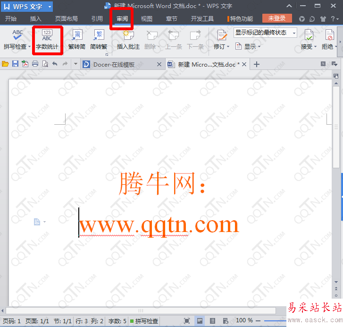343x327 pixels.
Task: Click the 接受 accept changes icon
Action: point(309,35)
